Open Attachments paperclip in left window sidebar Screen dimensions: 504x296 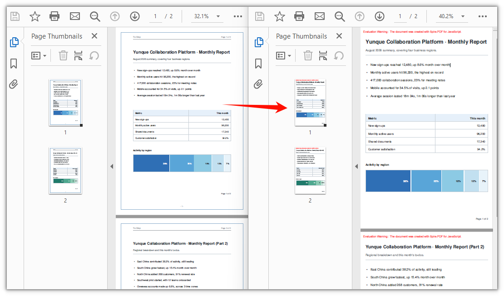14,84
